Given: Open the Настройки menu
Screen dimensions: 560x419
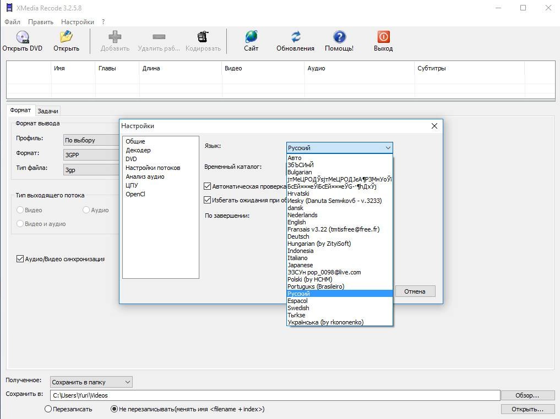Looking at the screenshot, I should 78,22.
